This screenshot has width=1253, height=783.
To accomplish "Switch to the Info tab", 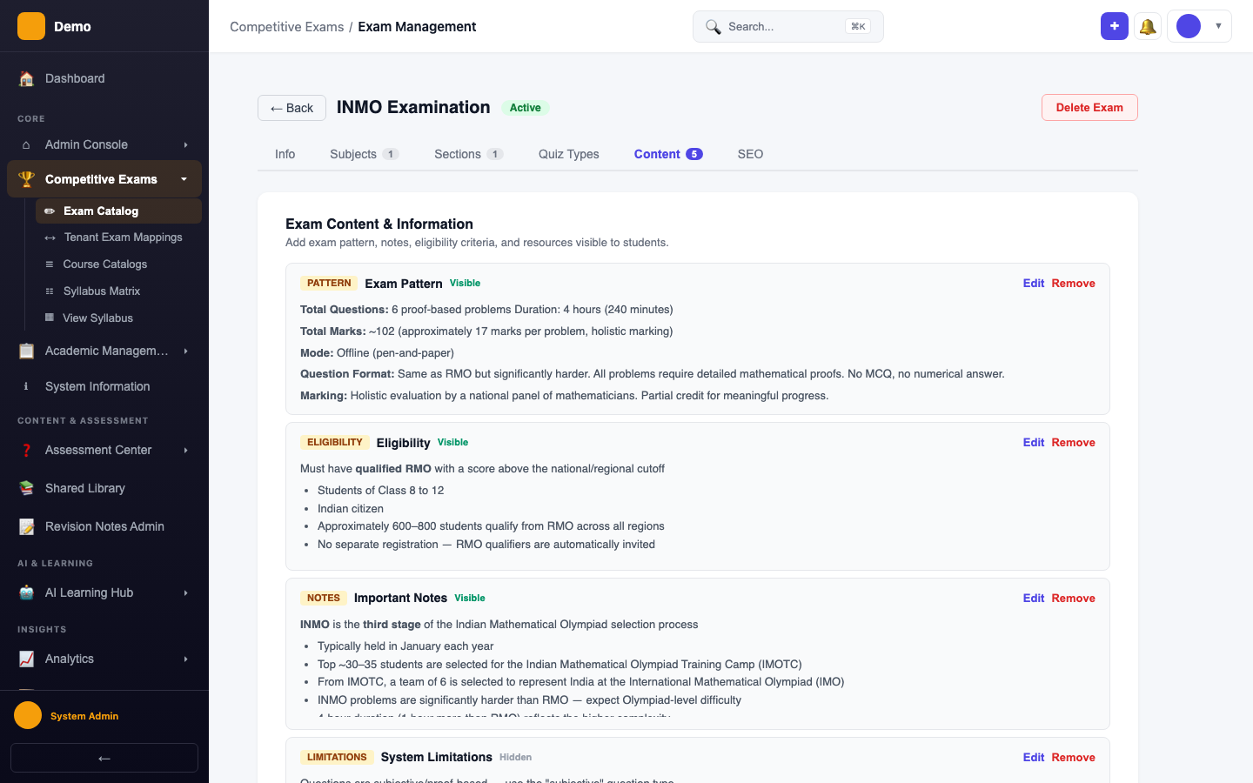I will (285, 154).
